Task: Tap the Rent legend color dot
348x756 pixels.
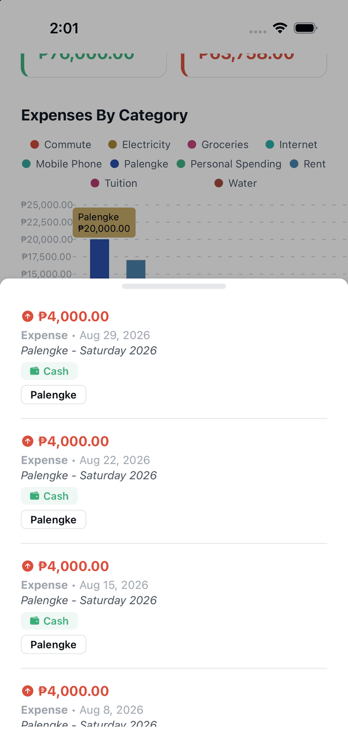Action: point(294,164)
